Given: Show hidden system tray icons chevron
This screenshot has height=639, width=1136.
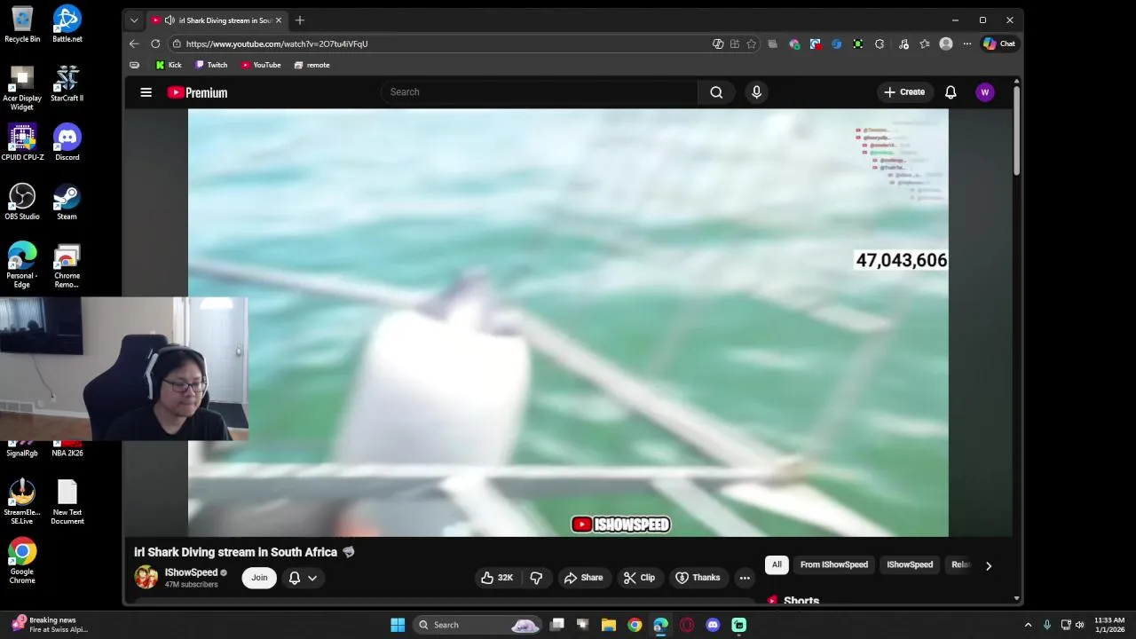Looking at the screenshot, I should [1028, 625].
